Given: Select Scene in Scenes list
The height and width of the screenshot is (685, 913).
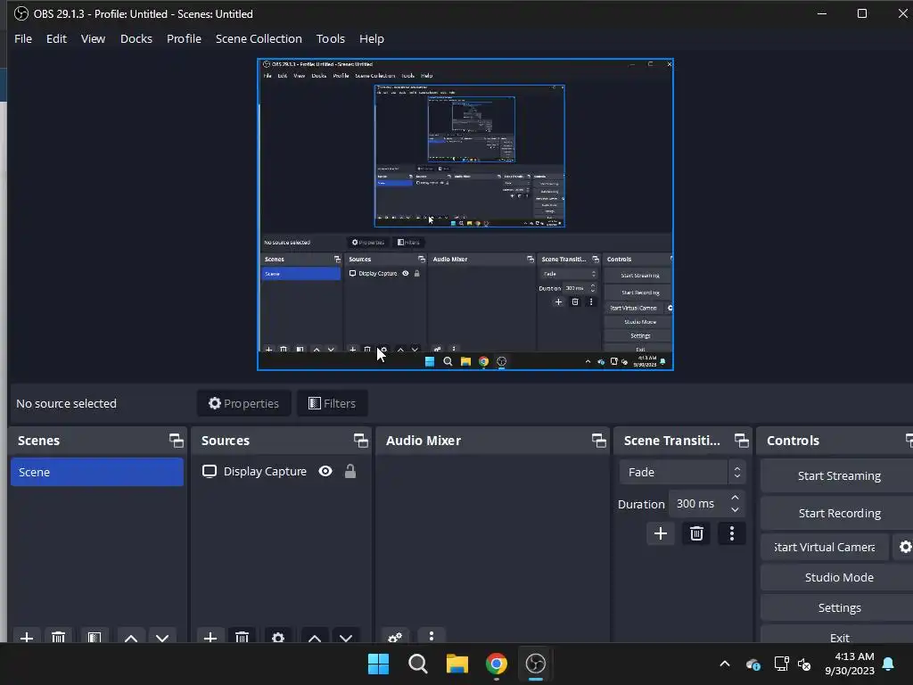Looking at the screenshot, I should [x=96, y=472].
